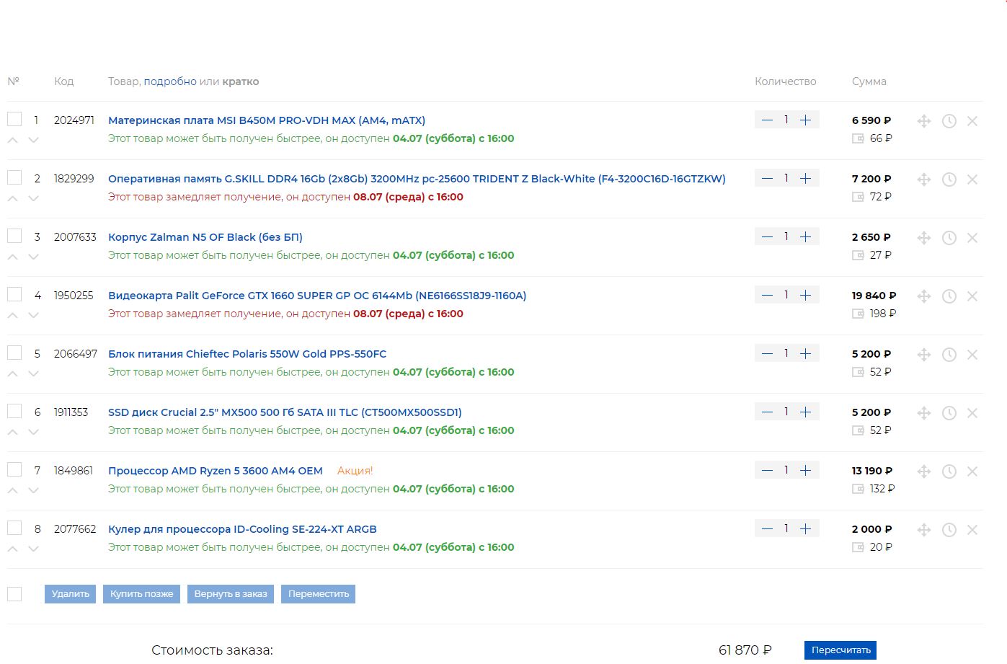
Task: Check the box for item 4 Palit video card
Action: tap(14, 294)
